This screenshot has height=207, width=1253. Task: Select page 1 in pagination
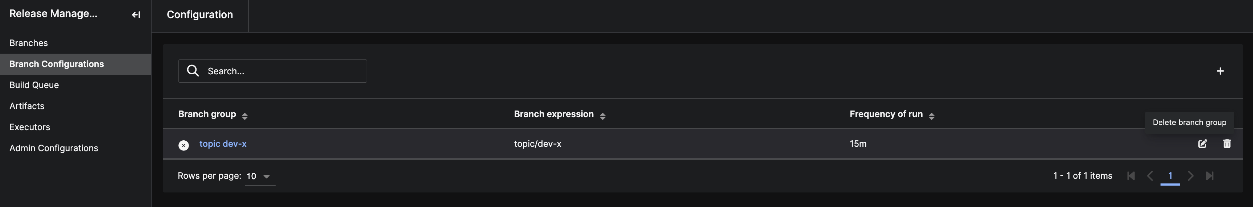pos(1170,176)
